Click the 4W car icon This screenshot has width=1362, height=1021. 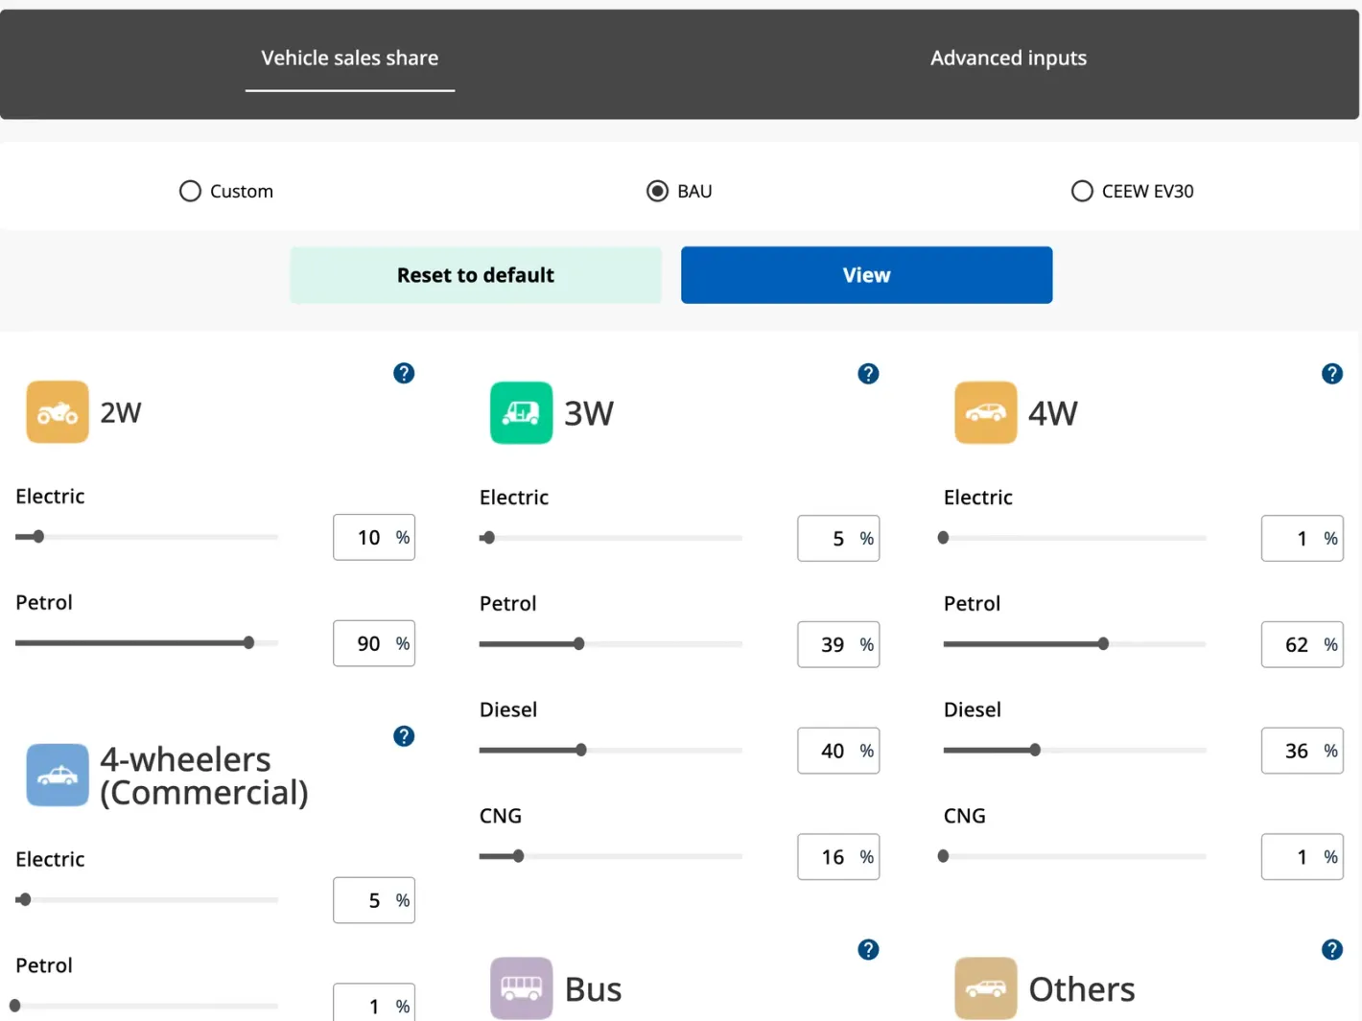[985, 413]
